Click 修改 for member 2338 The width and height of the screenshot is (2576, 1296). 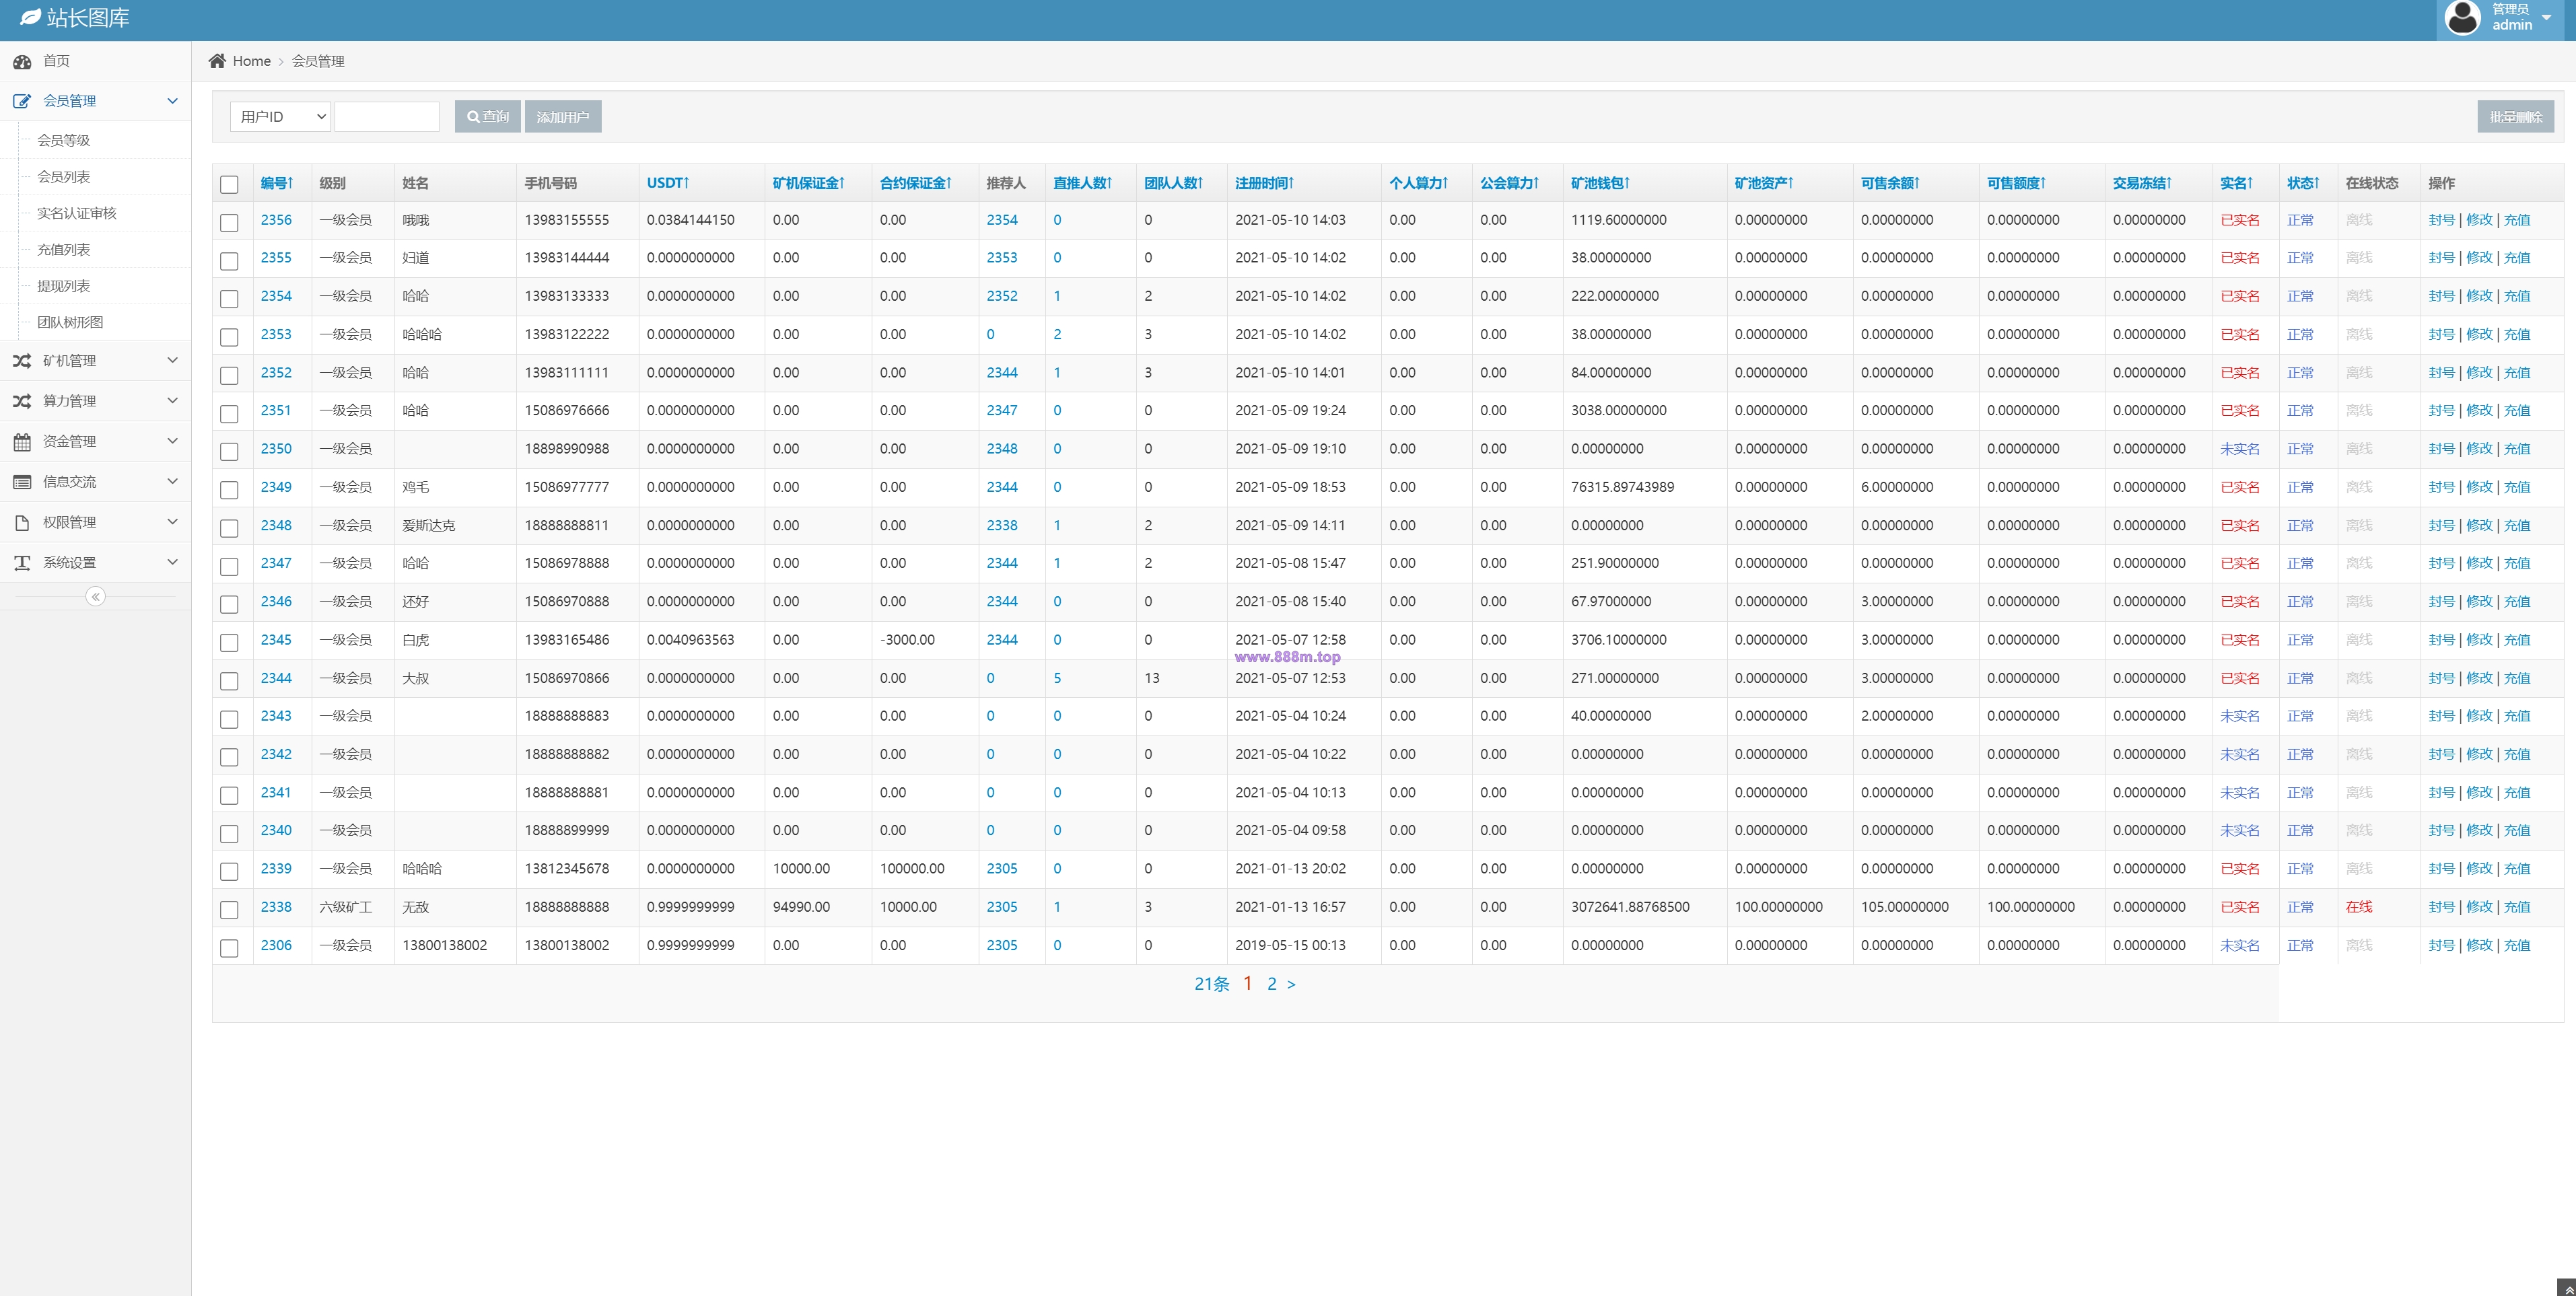coord(2479,907)
